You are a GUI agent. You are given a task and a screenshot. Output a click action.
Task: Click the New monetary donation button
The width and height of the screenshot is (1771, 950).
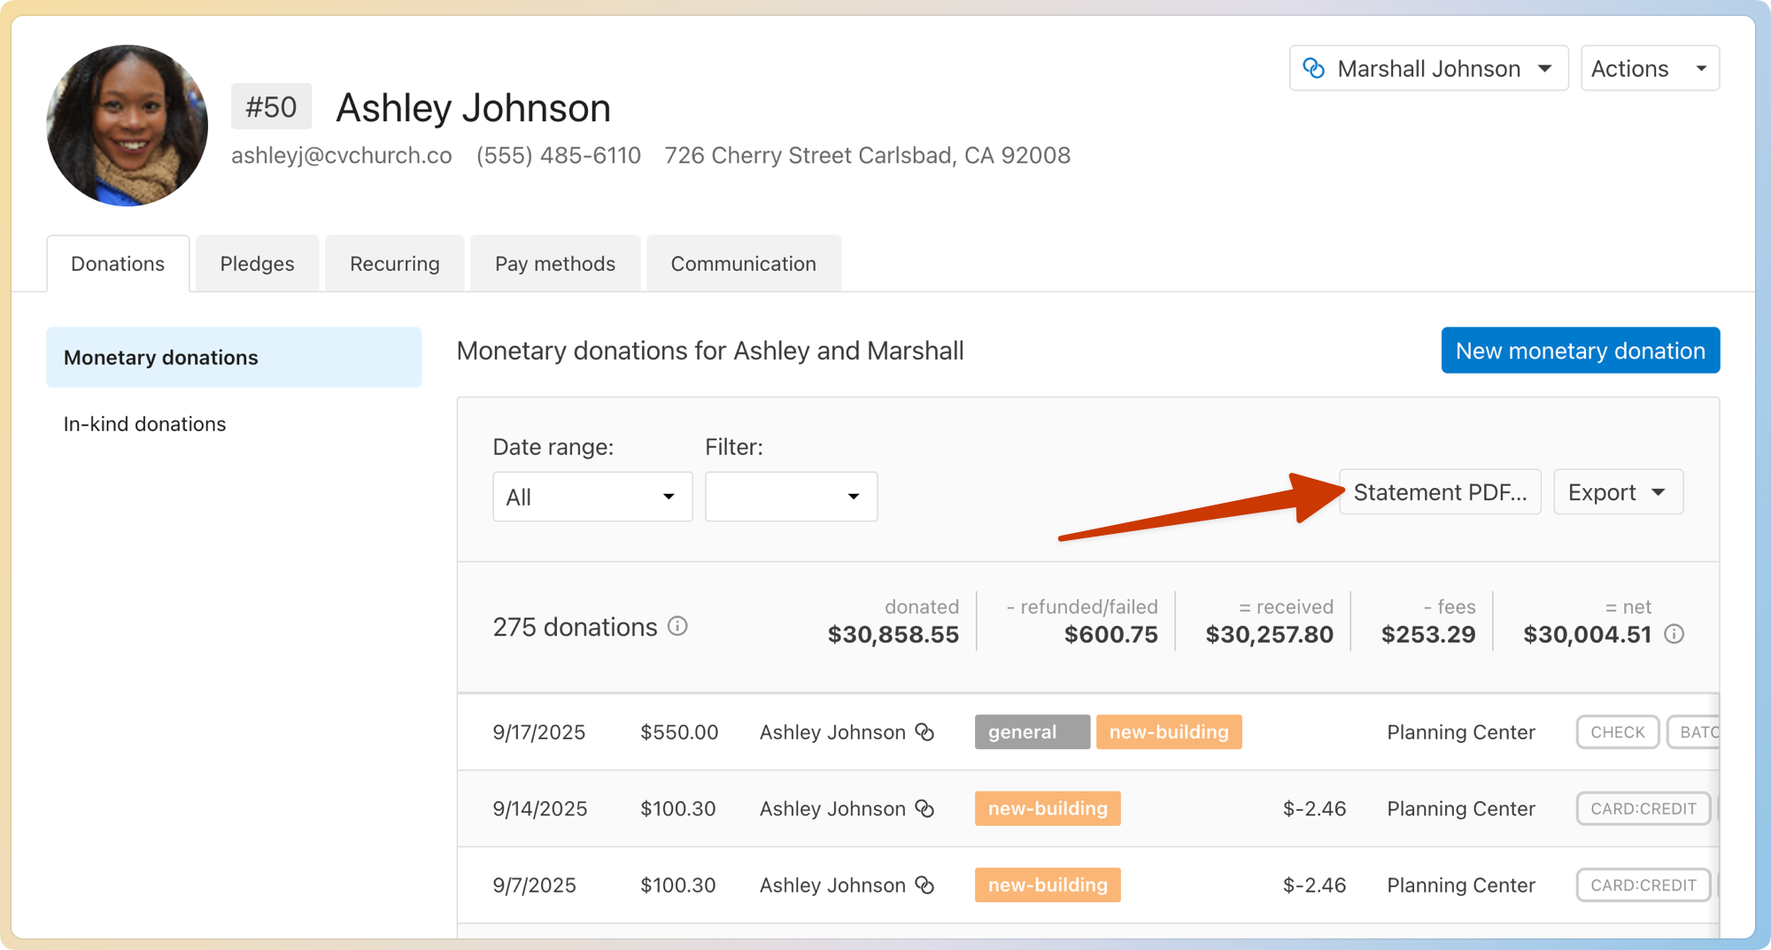(x=1580, y=351)
